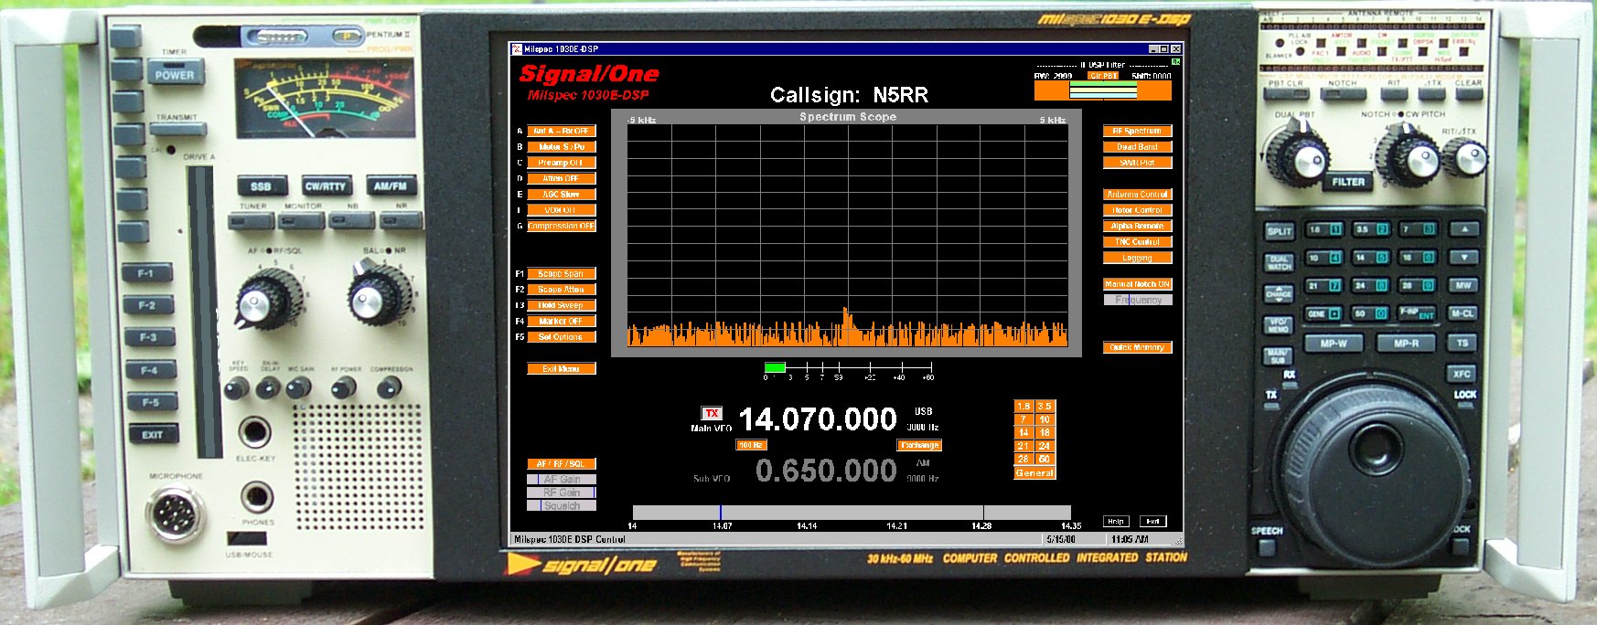
Task: Toggle the Atten OFF button
Action: click(562, 178)
